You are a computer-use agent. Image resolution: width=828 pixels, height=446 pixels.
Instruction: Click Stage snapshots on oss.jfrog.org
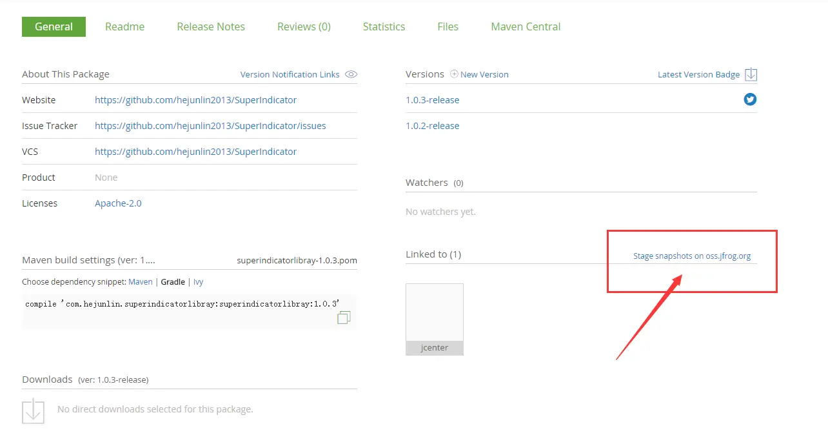(x=692, y=256)
